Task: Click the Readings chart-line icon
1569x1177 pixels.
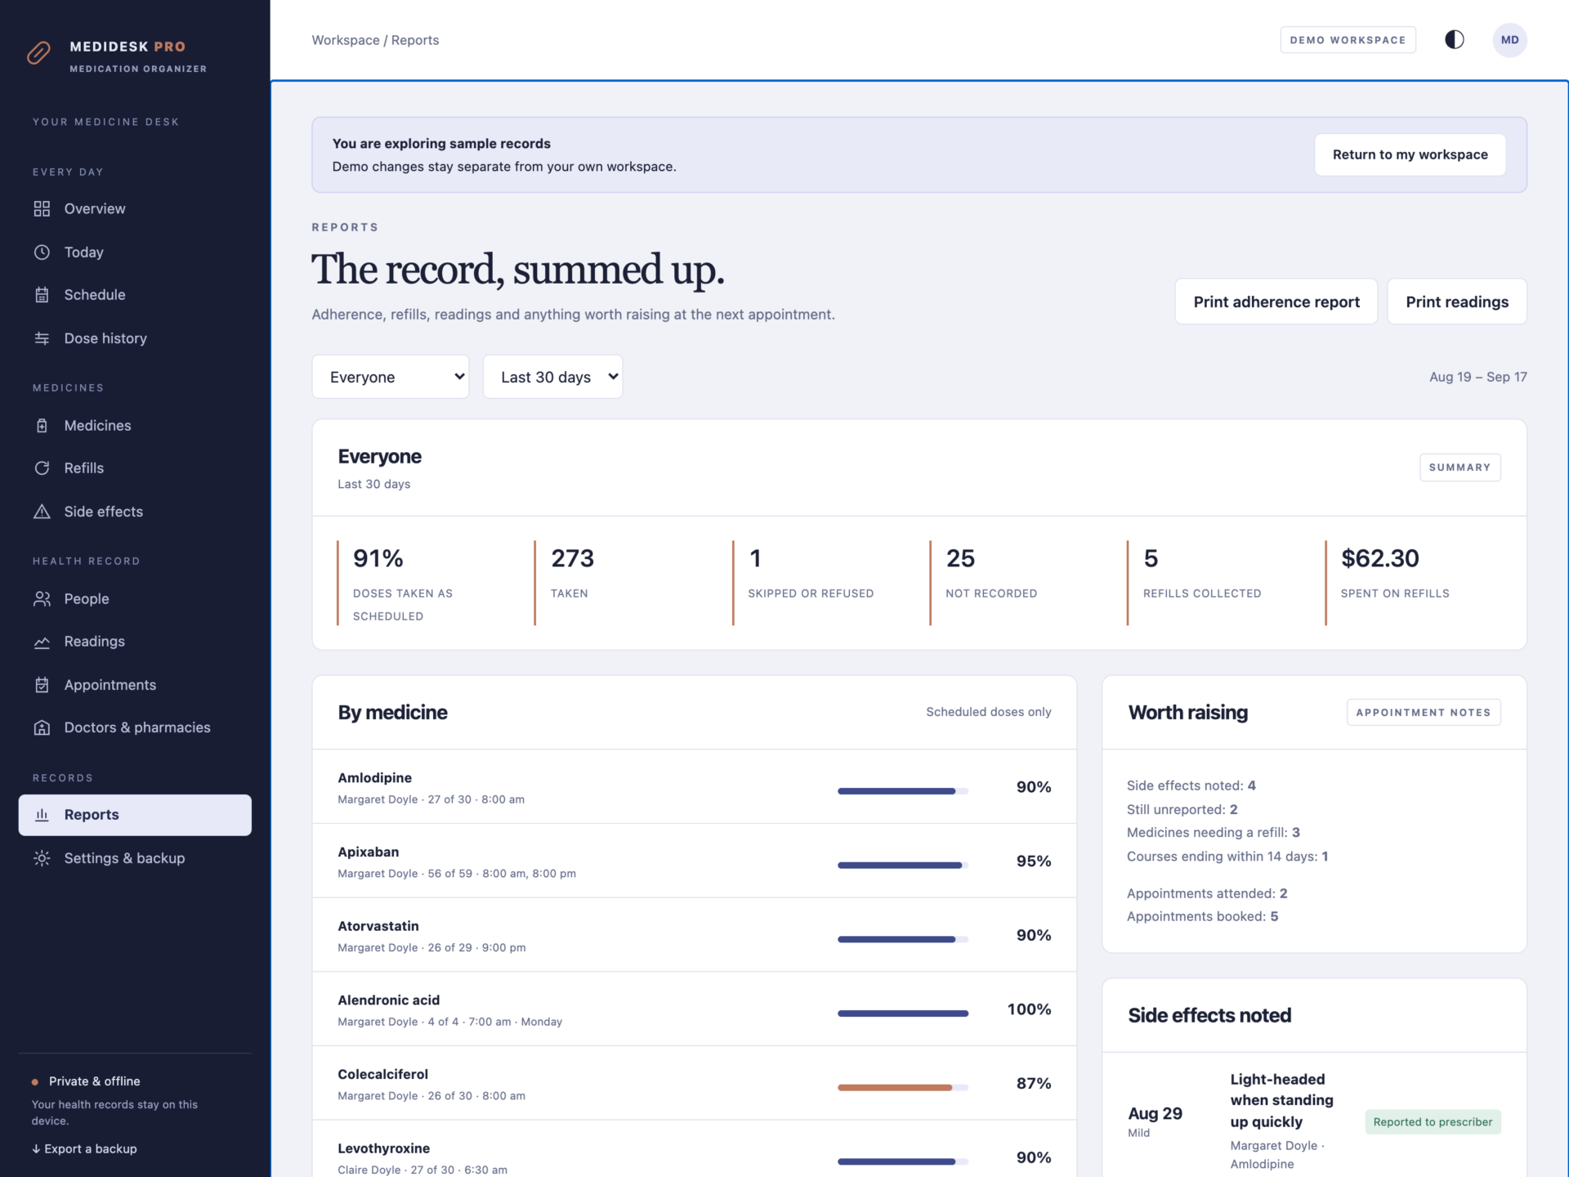Action: pos(42,642)
